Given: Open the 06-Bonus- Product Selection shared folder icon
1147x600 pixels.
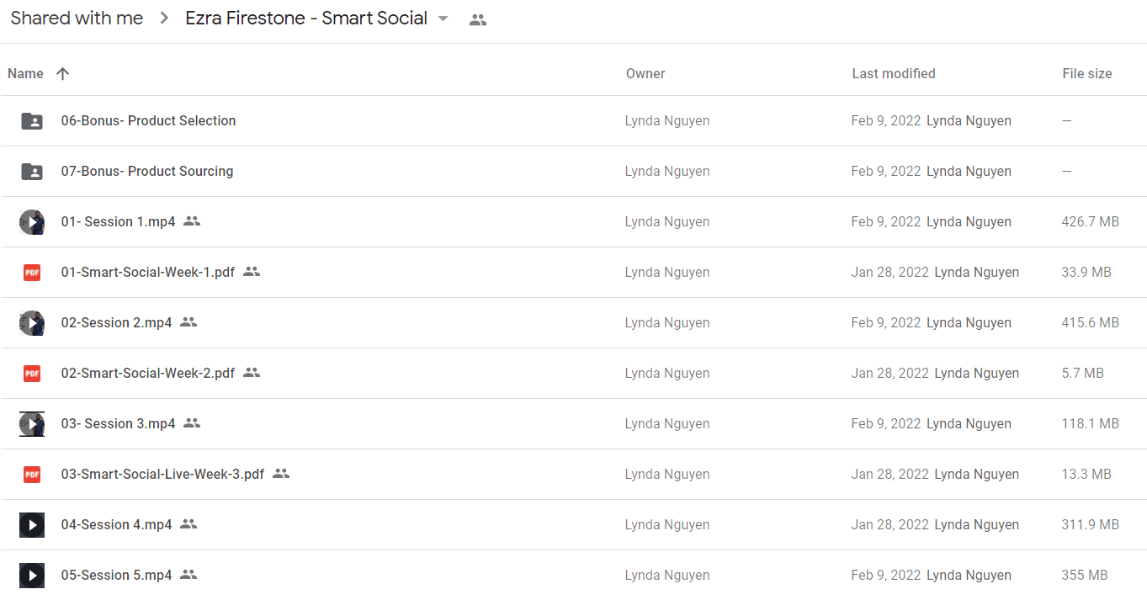Looking at the screenshot, I should [x=32, y=121].
